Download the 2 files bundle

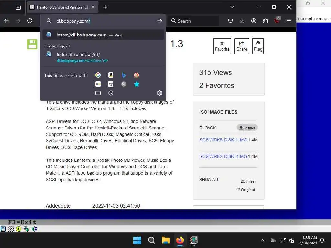247,128
